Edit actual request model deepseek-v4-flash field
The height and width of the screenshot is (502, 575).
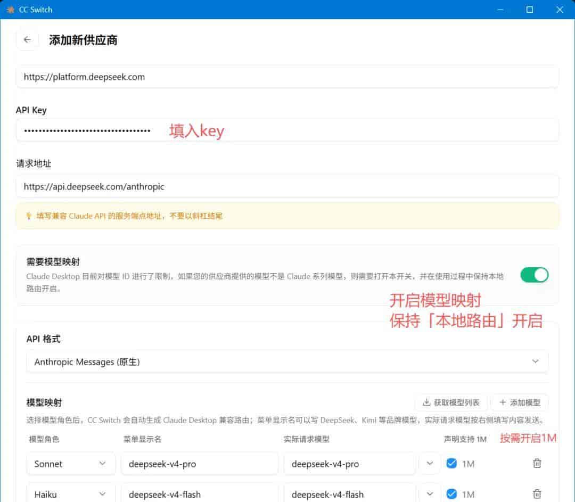[349, 494]
